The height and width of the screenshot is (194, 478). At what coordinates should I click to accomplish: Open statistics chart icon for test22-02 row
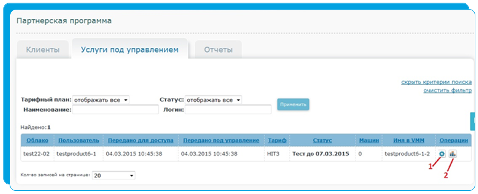(x=452, y=154)
